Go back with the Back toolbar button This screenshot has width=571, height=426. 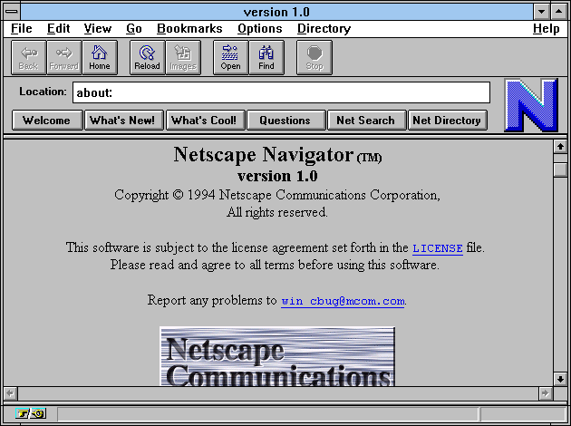tap(29, 57)
